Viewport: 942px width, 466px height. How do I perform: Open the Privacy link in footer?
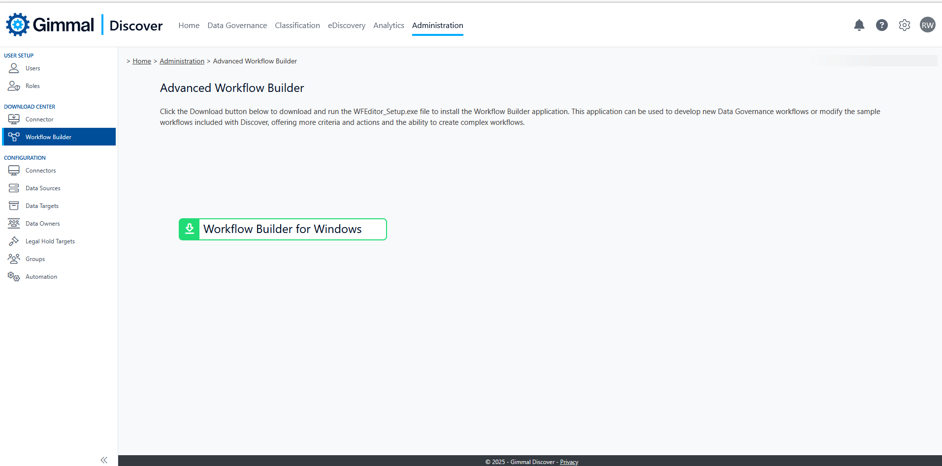point(569,462)
